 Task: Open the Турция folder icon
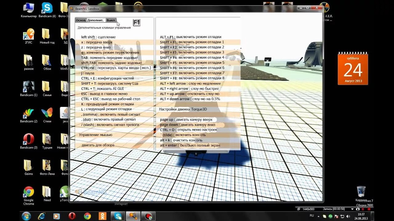(47, 142)
